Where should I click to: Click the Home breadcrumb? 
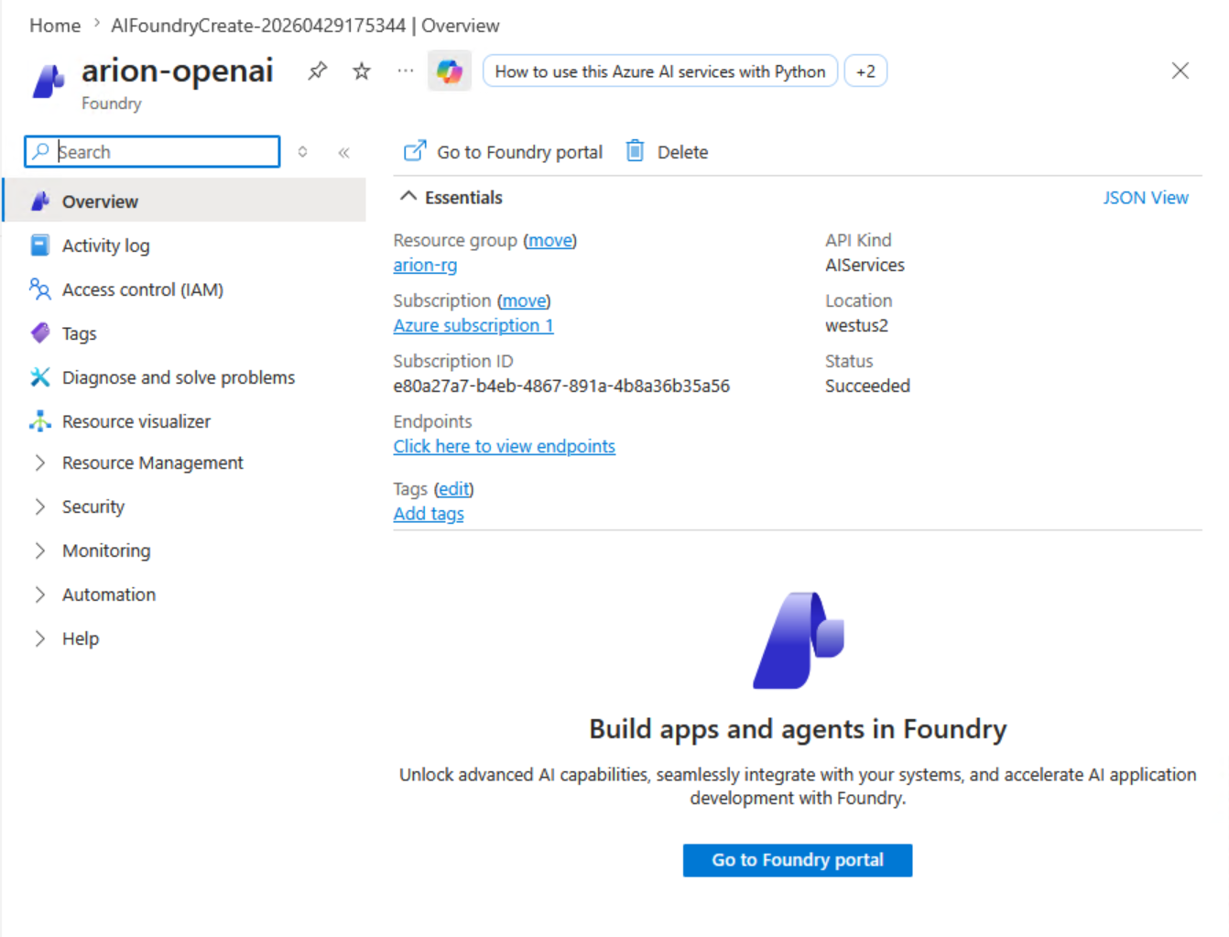55,26
